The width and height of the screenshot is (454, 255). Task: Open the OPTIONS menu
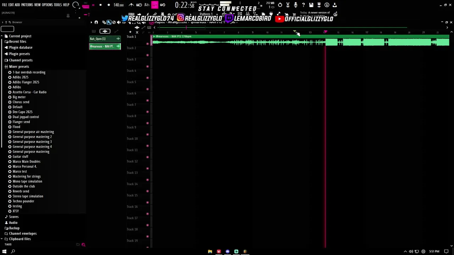[x=47, y=5]
